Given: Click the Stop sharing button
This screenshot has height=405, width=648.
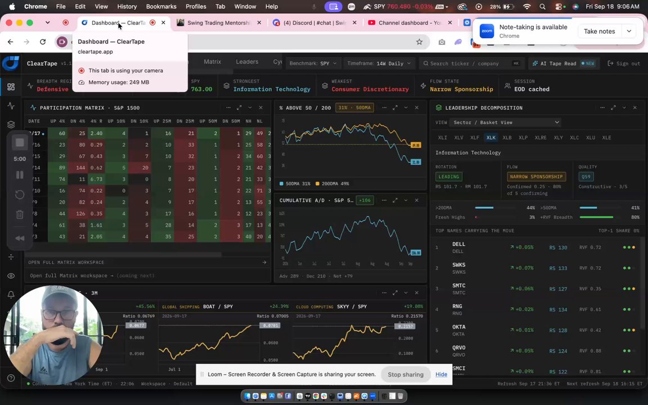Looking at the screenshot, I should click(406, 375).
